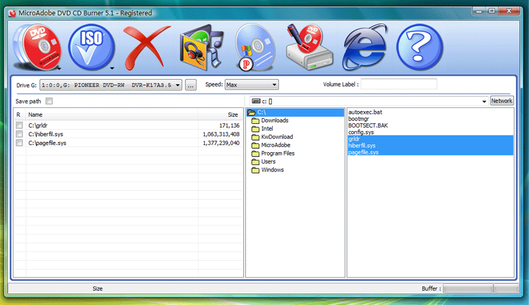Click the Volume Label input field
The height and width of the screenshot is (305, 529).
pos(399,84)
